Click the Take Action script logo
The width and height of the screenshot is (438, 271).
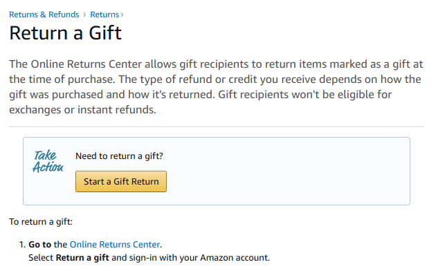(48, 161)
